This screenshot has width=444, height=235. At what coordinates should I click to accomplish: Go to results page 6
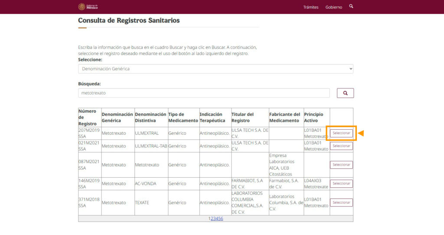222,219
